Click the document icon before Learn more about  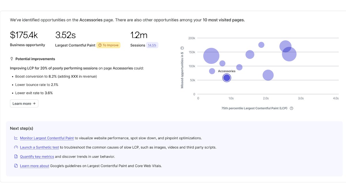16,166
